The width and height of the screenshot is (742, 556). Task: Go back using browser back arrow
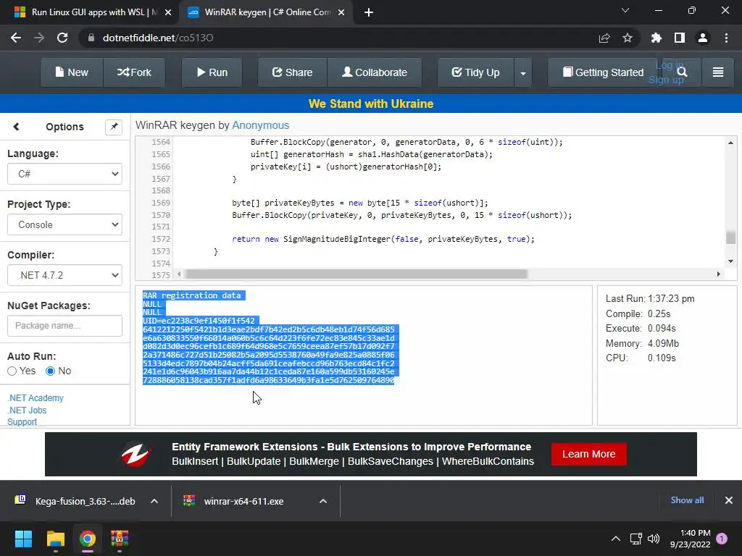click(16, 38)
